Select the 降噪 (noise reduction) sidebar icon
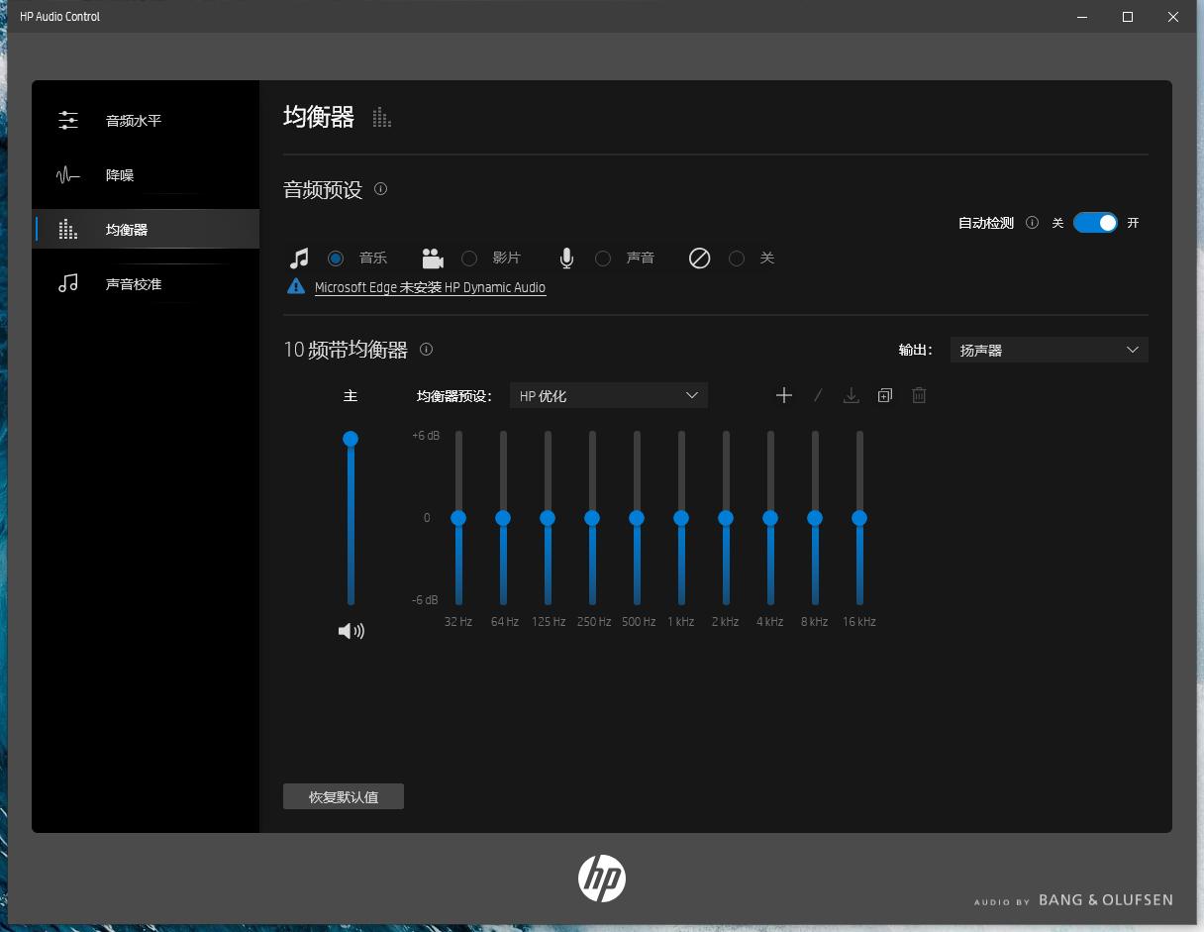Viewport: 1204px width, 932px height. [67, 174]
